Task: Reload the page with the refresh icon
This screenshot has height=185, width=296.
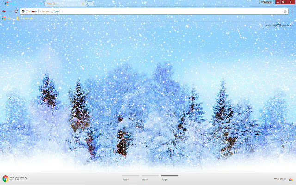Action: pyautogui.click(x=16, y=11)
